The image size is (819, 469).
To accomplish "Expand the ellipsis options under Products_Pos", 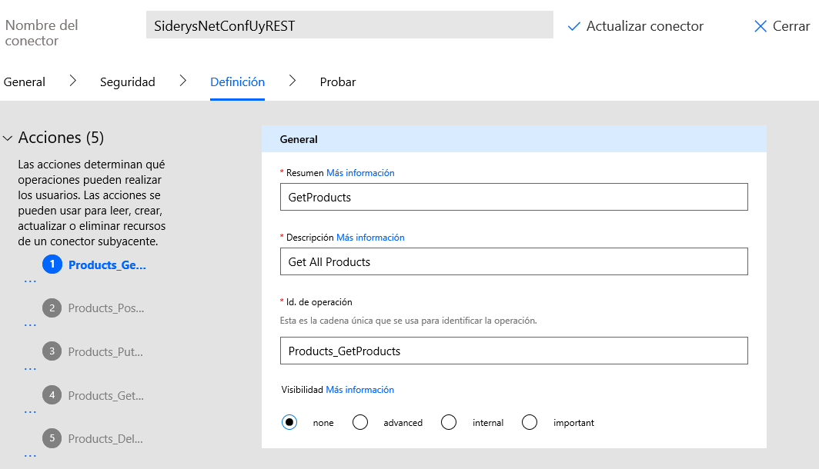I will 29,324.
